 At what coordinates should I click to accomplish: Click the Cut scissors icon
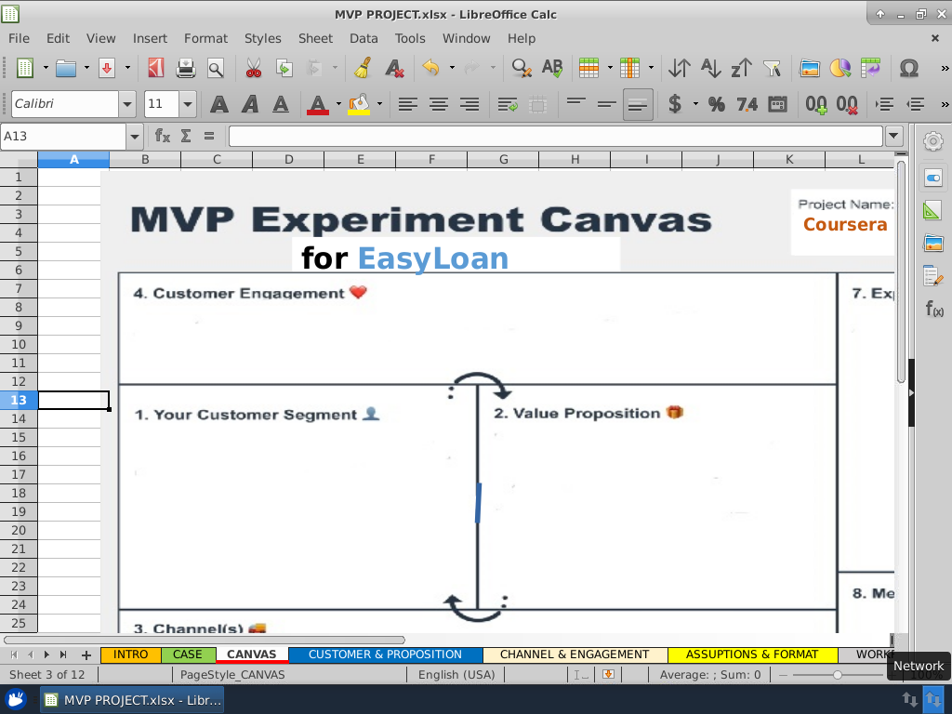click(254, 68)
